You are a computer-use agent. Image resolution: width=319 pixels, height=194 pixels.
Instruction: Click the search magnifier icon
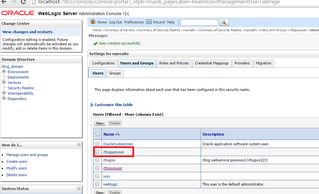tap(224, 22)
